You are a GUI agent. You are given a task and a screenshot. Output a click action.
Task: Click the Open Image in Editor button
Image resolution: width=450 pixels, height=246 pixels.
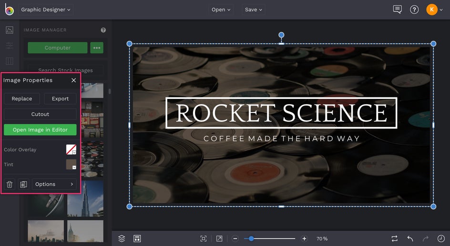[40, 130]
